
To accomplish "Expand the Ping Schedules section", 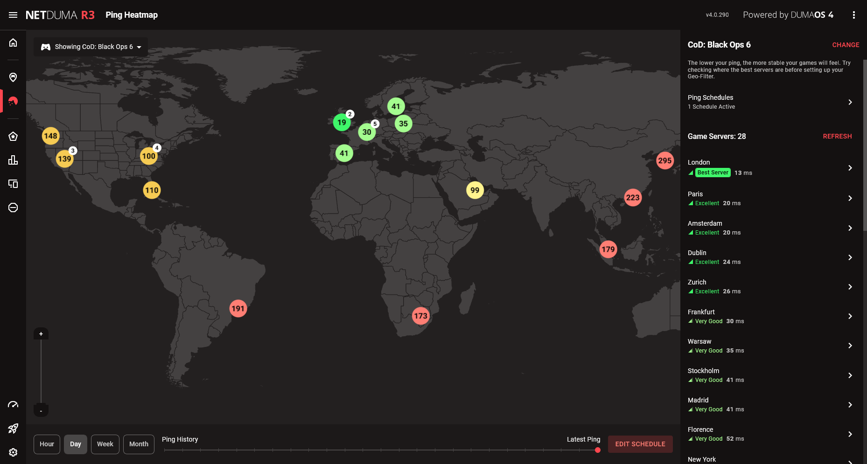I will pyautogui.click(x=850, y=102).
